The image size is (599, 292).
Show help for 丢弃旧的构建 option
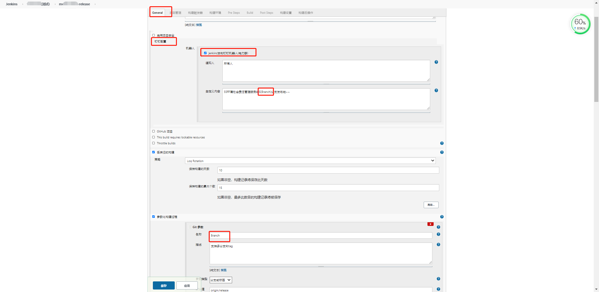click(x=442, y=152)
